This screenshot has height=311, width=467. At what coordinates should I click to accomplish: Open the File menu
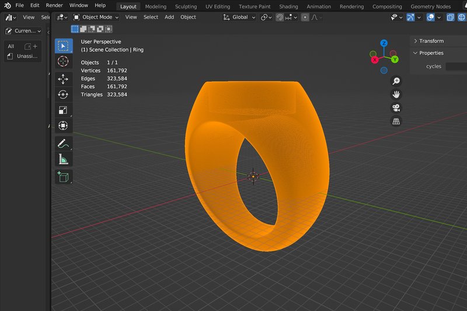19,5
